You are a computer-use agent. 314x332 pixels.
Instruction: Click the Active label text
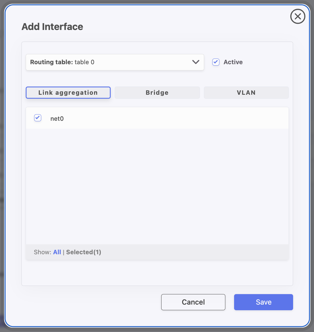233,62
